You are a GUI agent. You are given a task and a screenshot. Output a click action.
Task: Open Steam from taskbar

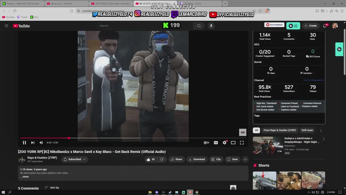coord(170,192)
